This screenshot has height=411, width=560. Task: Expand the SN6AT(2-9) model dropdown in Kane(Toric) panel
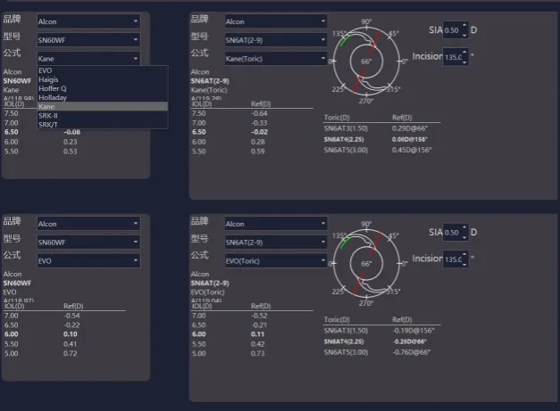[x=275, y=39]
